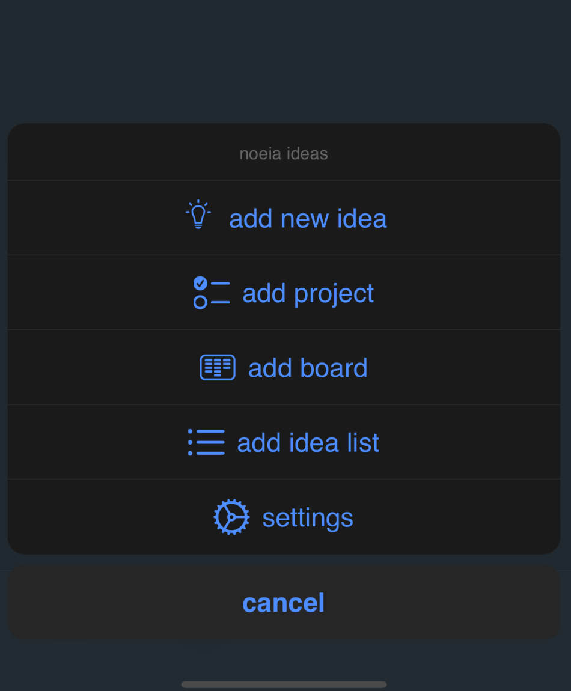This screenshot has height=691, width=571.
Task: Click the empty circle in project icon
Action: 200,302
